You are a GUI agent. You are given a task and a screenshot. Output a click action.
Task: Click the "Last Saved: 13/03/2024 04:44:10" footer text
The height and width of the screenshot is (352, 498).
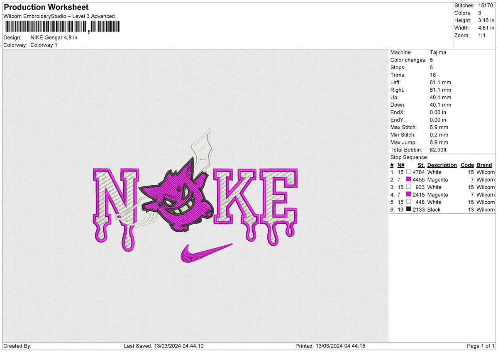(x=164, y=346)
